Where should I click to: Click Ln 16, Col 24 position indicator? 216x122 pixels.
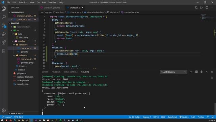tap(135, 117)
